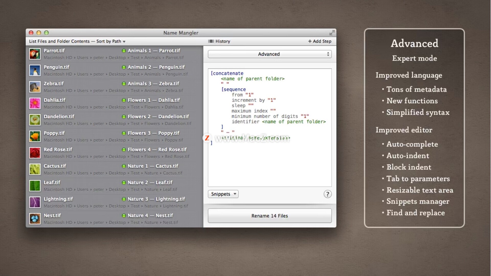491x276 pixels.
Task: Click green status dot beside Nature 2 — Leaf.tif
Action: click(124, 182)
